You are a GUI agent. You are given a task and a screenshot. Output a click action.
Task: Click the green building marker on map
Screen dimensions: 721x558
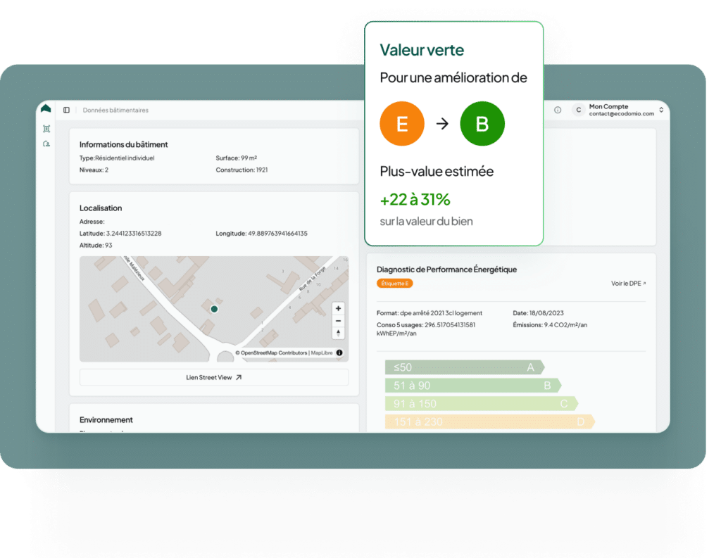(x=214, y=309)
